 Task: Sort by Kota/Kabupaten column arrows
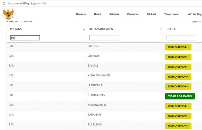tap(161, 29)
